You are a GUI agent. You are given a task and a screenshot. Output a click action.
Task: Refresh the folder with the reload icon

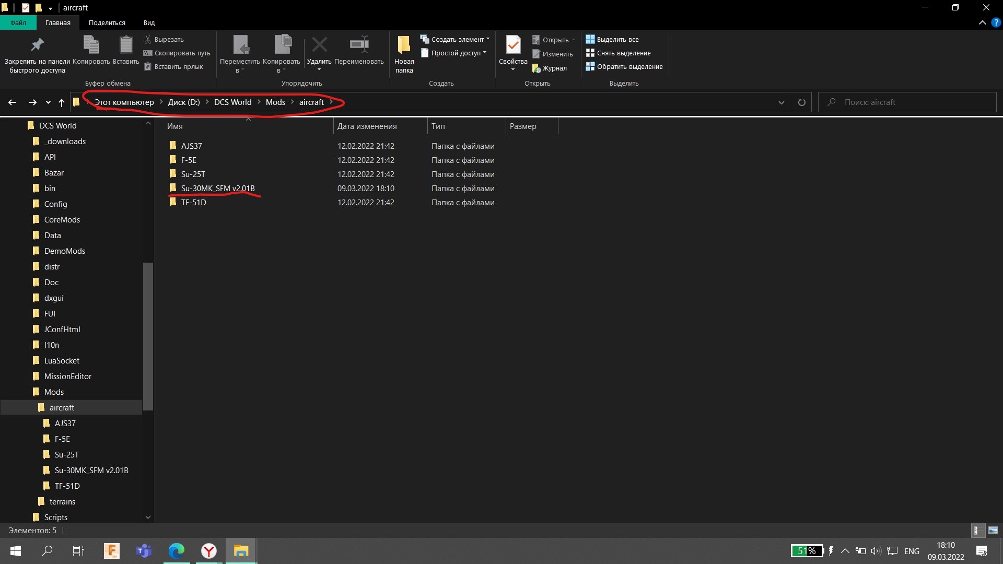pyautogui.click(x=801, y=102)
